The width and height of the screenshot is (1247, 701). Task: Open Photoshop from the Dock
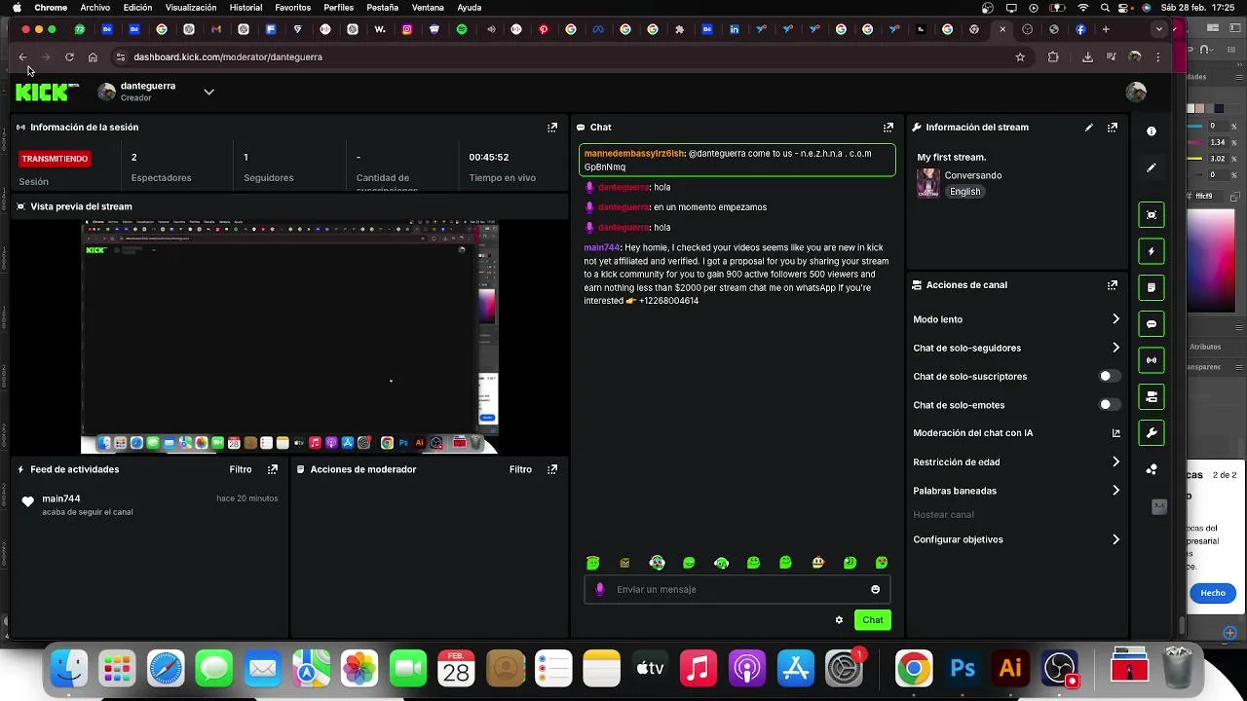coord(963,669)
